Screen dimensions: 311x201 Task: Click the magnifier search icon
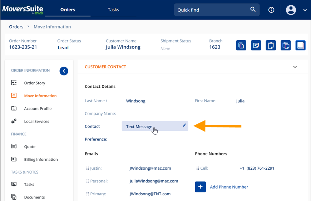(x=253, y=9)
